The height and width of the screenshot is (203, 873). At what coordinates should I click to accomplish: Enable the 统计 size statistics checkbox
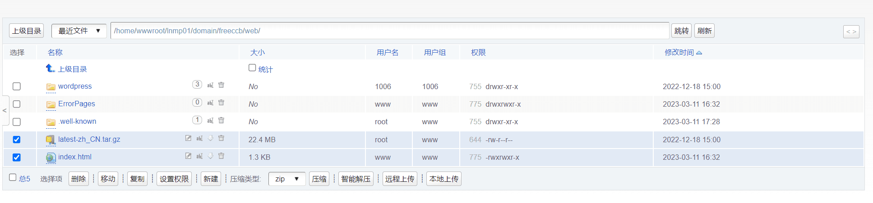(252, 68)
